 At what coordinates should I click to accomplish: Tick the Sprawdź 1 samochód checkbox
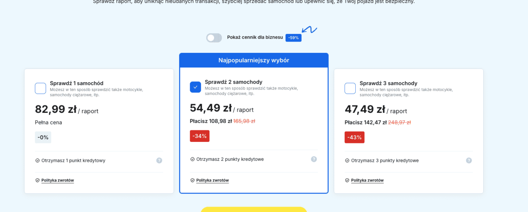point(40,88)
